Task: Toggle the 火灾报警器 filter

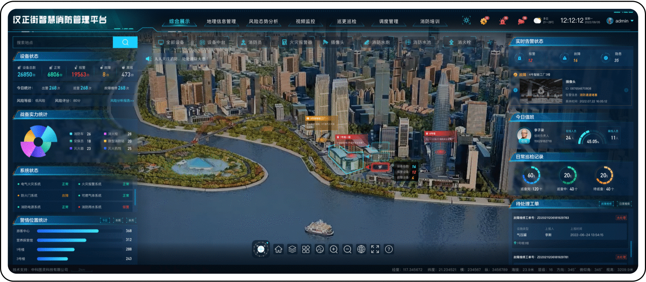Action: click(297, 42)
